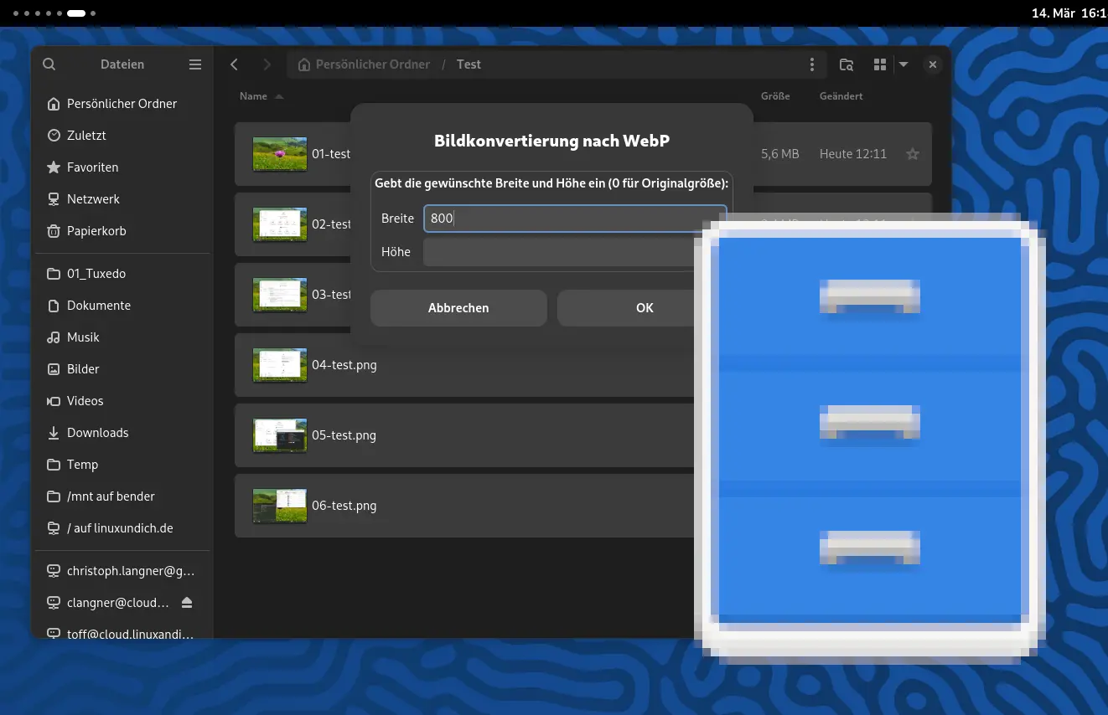
Task: Expand the three-dot menu in the toolbar
Action: tap(811, 64)
